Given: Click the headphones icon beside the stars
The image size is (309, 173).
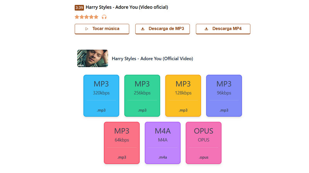Looking at the screenshot, I should click(x=104, y=17).
